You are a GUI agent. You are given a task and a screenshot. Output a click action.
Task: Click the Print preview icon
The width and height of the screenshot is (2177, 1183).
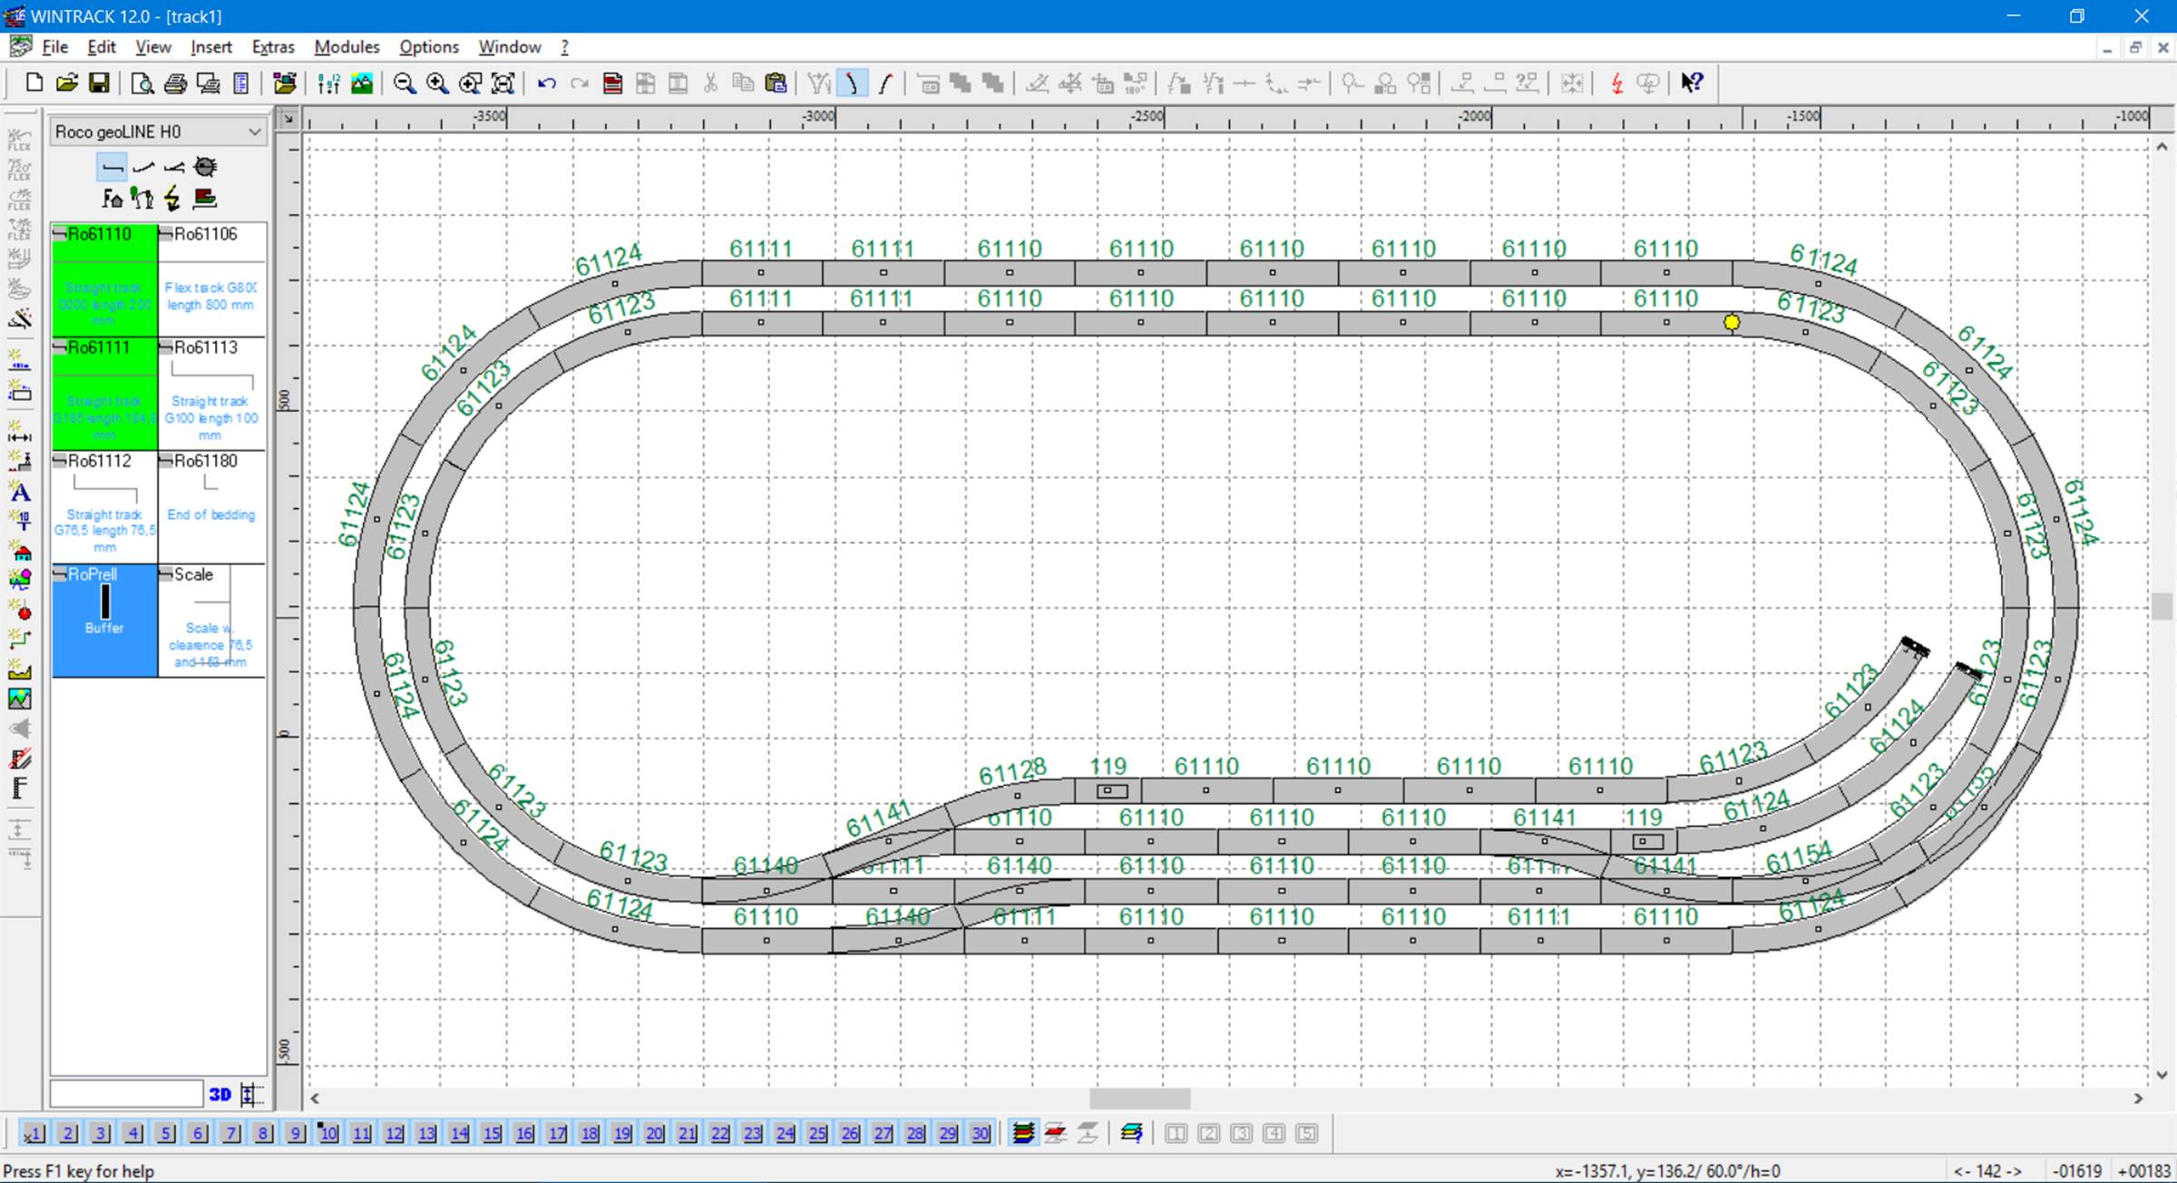142,83
